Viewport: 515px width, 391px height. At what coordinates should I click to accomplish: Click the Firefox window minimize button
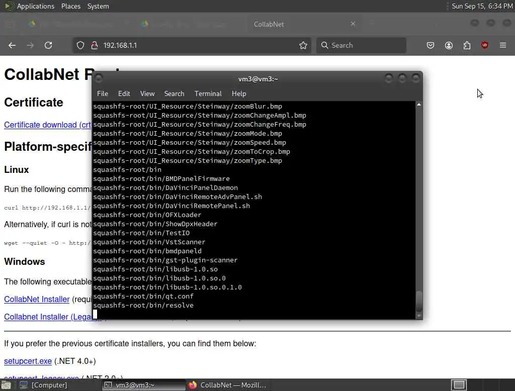(474, 23)
